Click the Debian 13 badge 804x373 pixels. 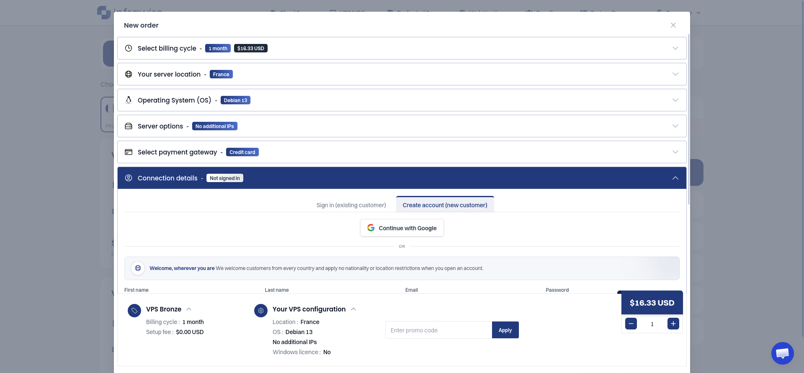(x=235, y=100)
